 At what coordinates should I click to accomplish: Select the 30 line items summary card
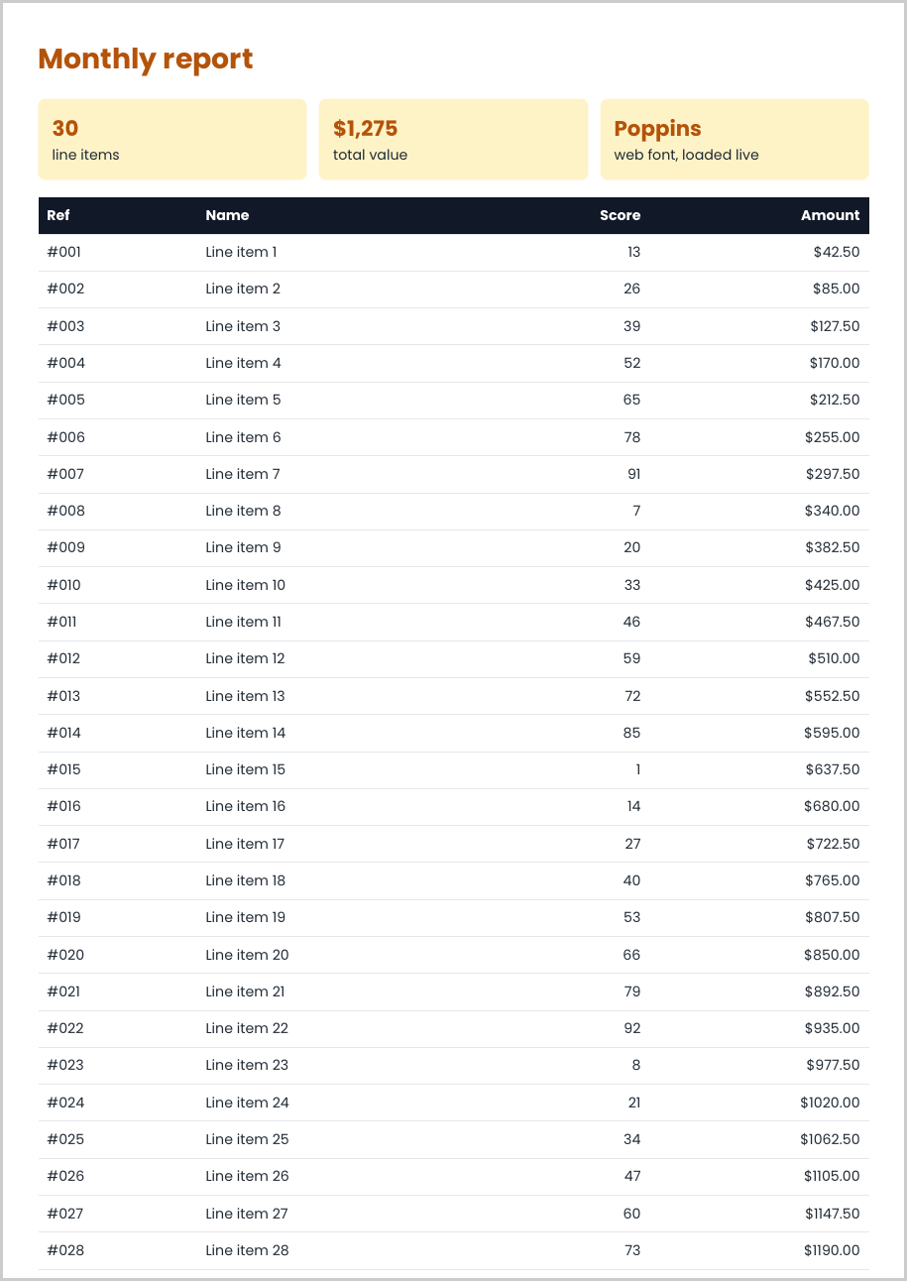(x=172, y=140)
